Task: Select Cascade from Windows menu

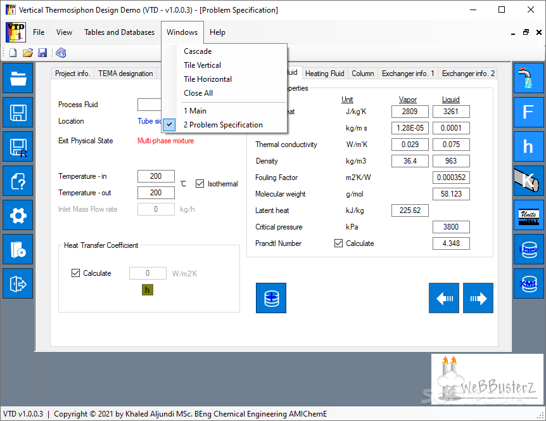Action: 224,51
